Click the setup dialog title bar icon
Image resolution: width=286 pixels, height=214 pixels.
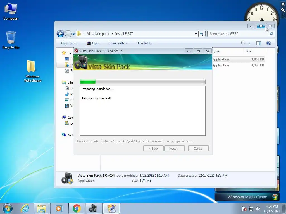click(x=76, y=51)
